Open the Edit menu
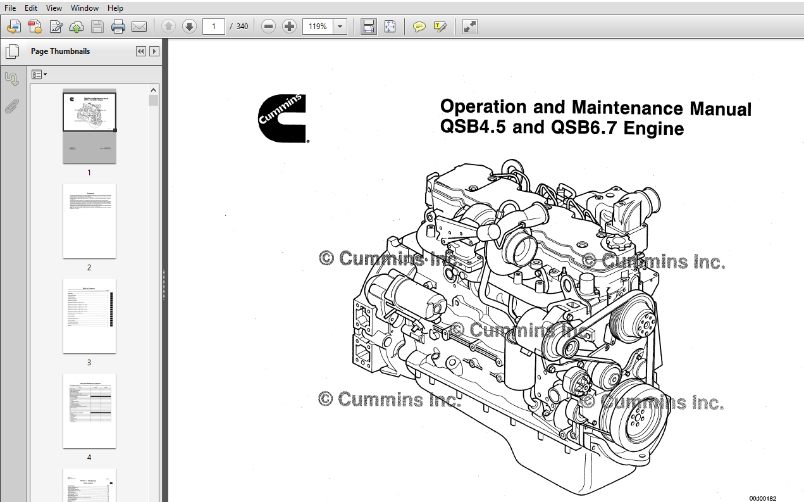The width and height of the screenshot is (804, 502). coord(31,8)
